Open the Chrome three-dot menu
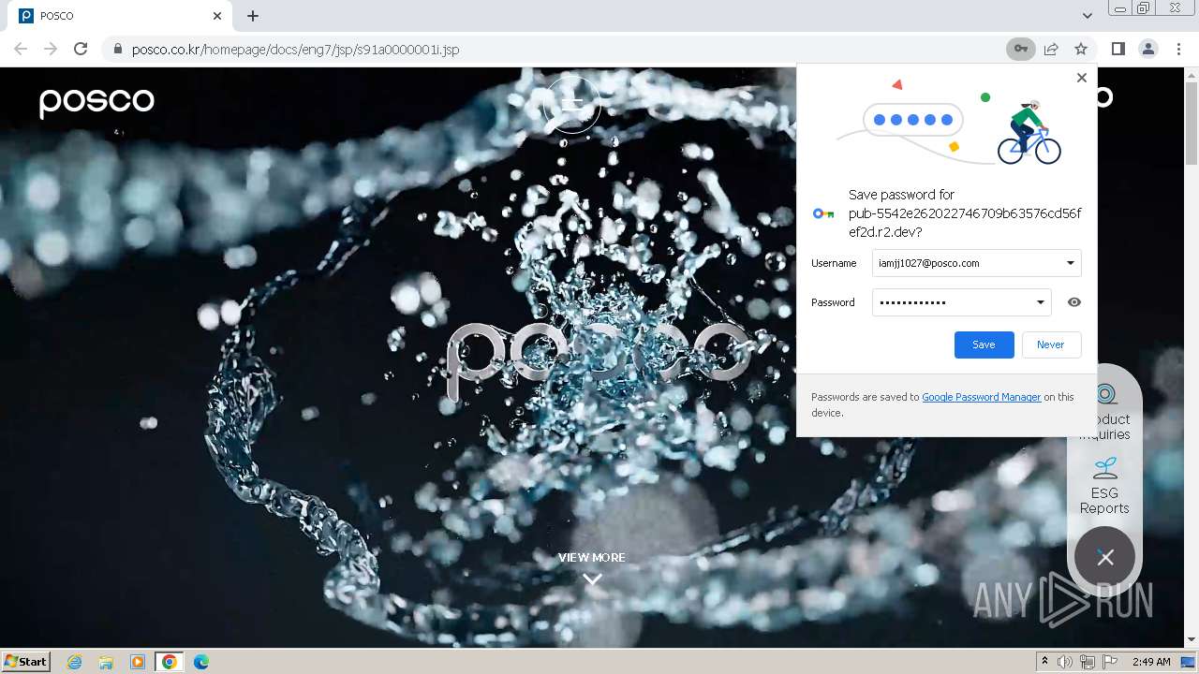 point(1178,49)
